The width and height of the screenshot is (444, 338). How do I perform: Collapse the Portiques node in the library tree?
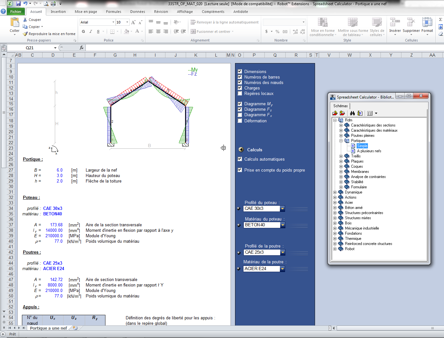[x=341, y=141]
